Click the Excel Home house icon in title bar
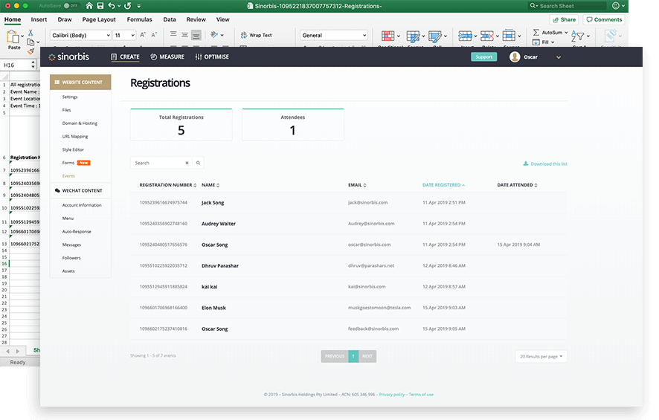The width and height of the screenshot is (659, 420). pos(89,6)
